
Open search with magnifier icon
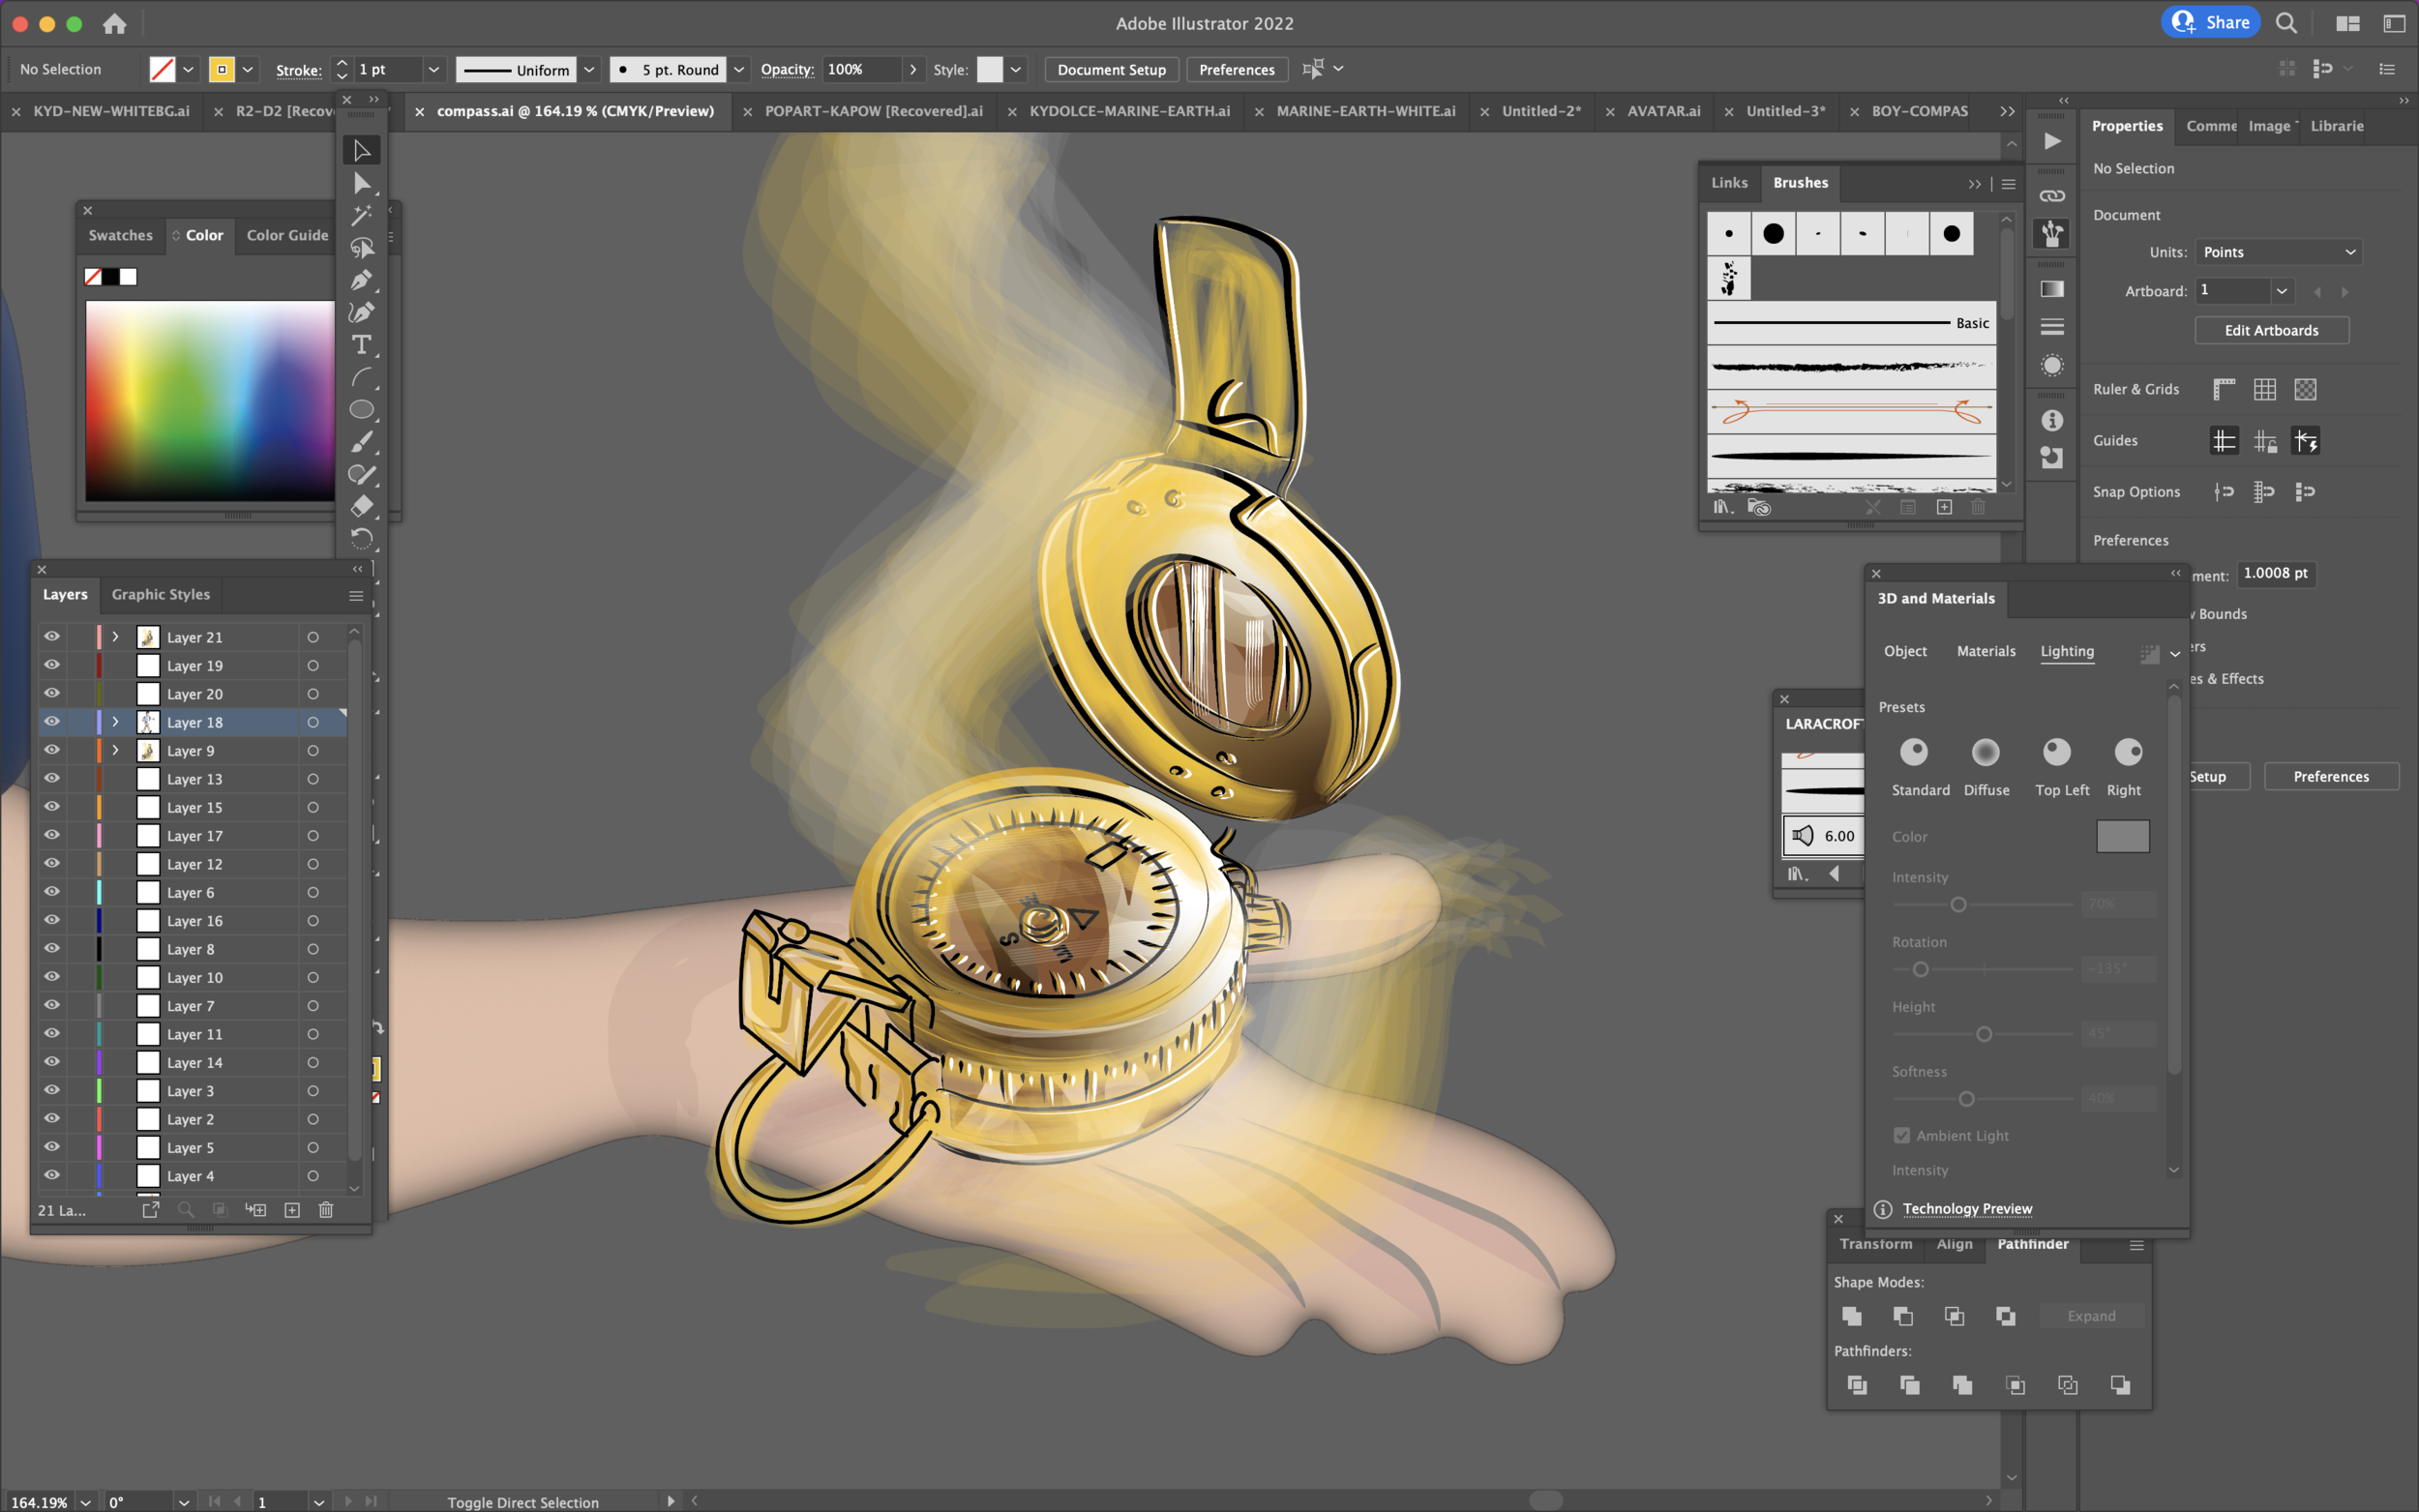(2286, 23)
